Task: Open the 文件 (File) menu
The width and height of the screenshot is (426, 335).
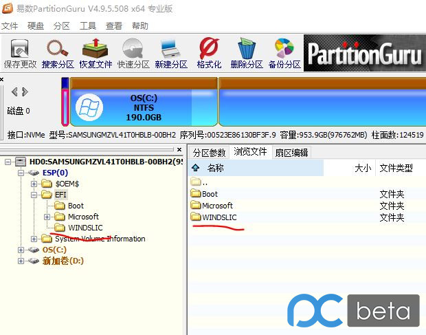Action: (x=10, y=26)
